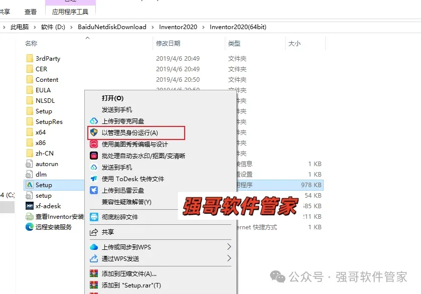Navigate to BaiduNetdiskDownload breadcrumb
This screenshot has height=294, width=421.
pos(112,27)
